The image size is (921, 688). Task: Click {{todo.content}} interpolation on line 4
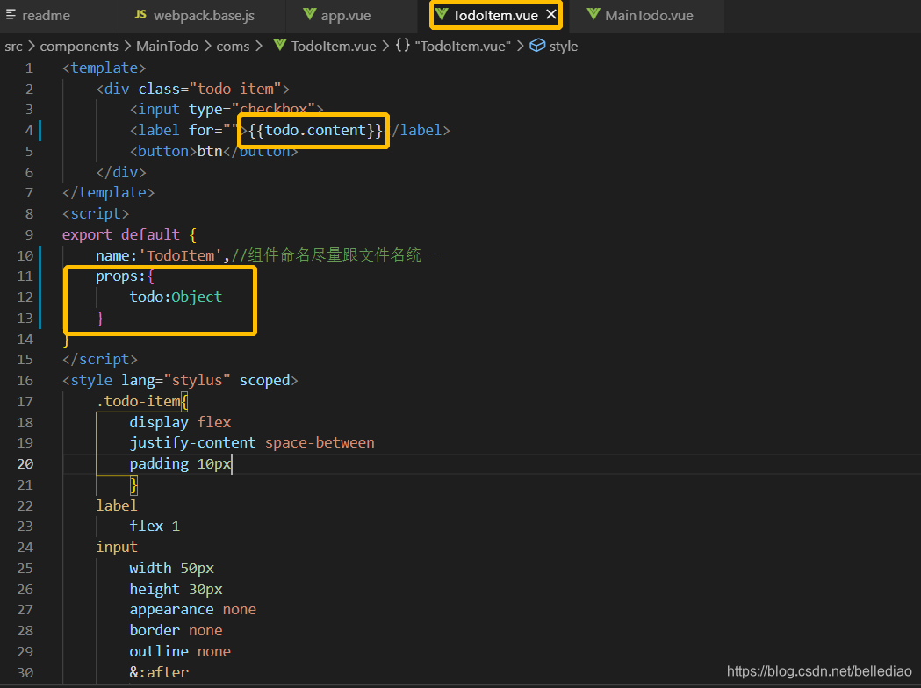tap(315, 131)
